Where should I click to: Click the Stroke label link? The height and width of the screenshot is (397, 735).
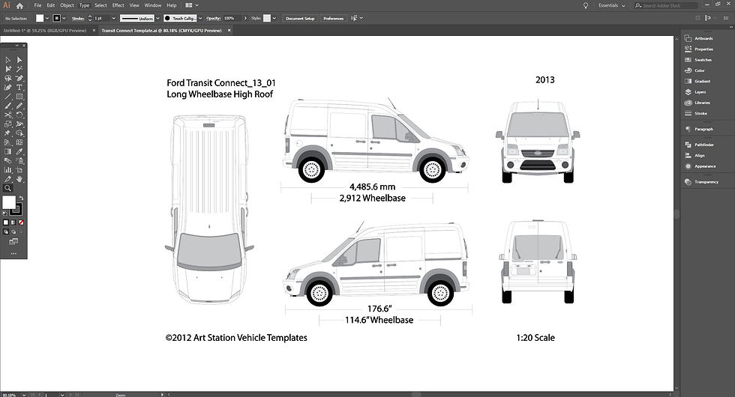tap(78, 18)
